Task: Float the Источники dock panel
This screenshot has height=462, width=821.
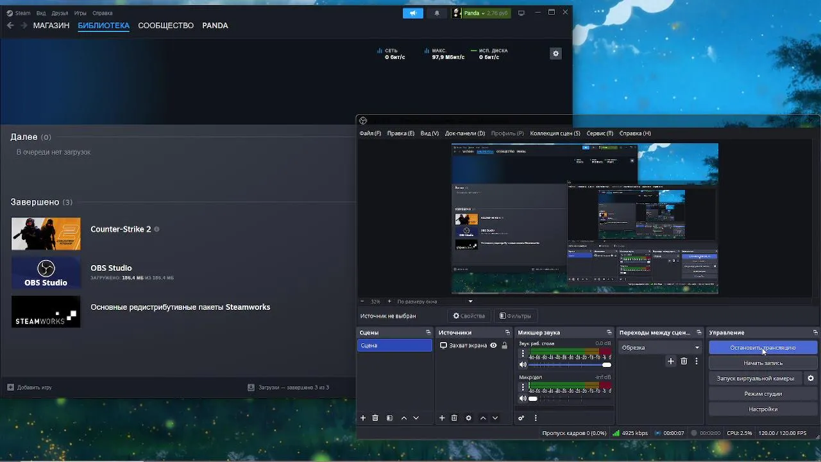Action: point(507,332)
